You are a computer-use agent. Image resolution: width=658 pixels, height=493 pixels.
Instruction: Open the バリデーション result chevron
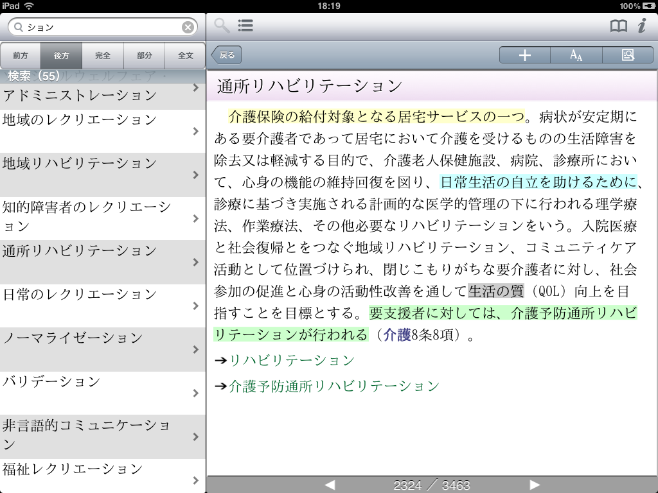pyautogui.click(x=195, y=393)
